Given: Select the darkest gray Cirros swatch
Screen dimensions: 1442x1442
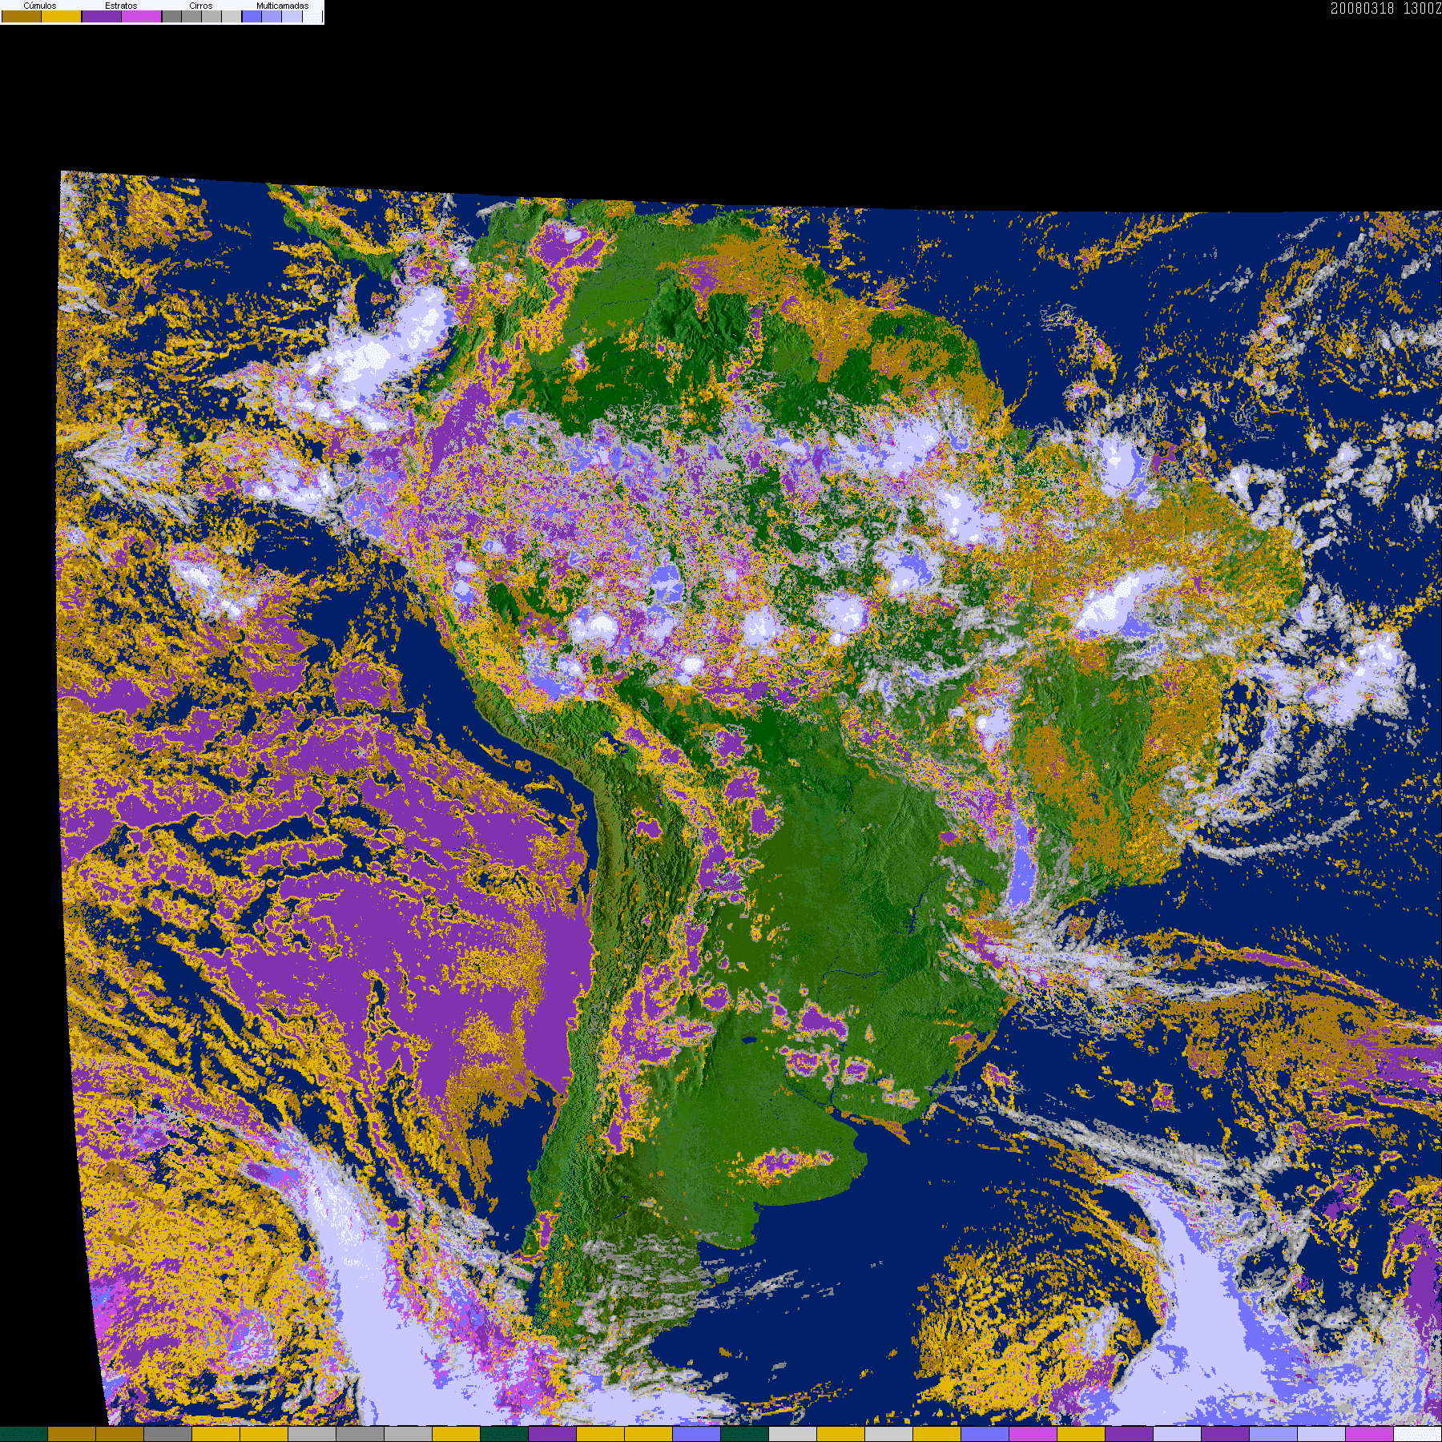Looking at the screenshot, I should click(171, 16).
